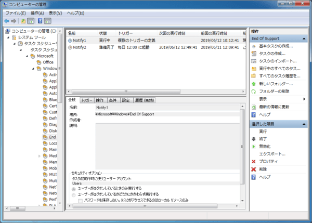Click the console tree show/hide toolbar icon

pyautogui.click(x=31, y=21)
